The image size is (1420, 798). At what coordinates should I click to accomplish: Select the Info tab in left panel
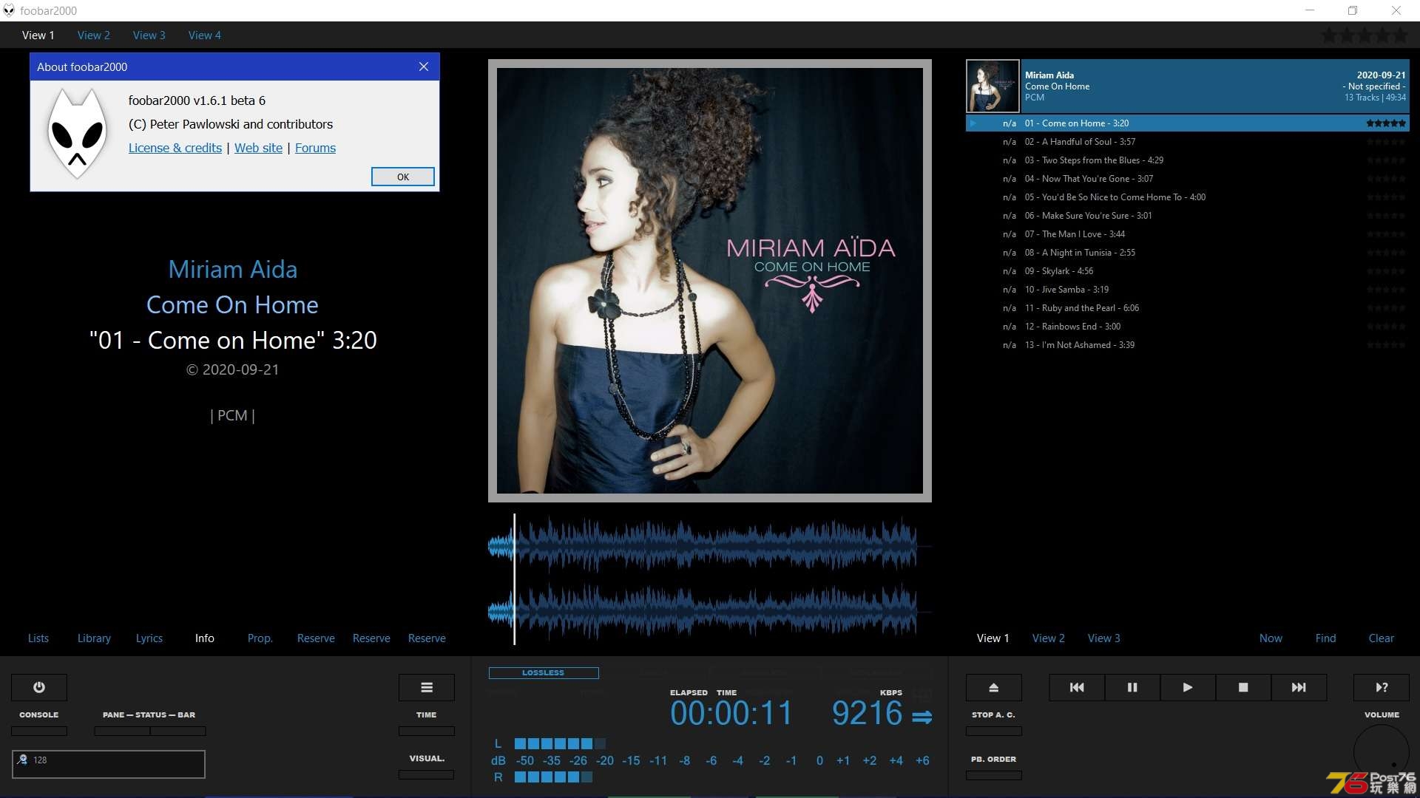pos(204,638)
